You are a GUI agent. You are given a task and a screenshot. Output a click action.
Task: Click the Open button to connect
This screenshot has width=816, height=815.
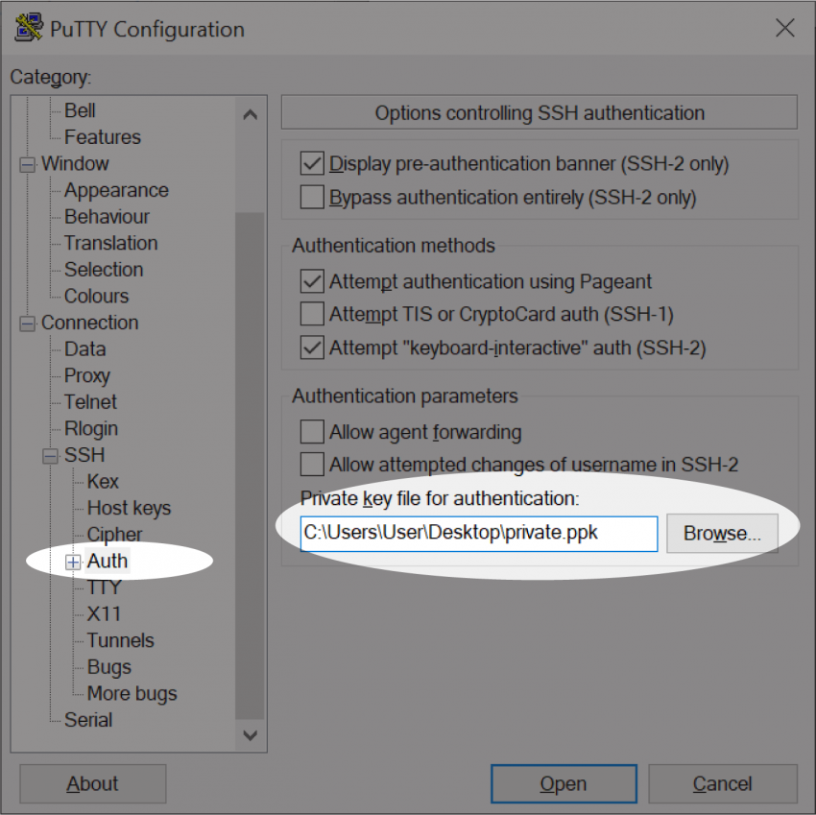564,783
